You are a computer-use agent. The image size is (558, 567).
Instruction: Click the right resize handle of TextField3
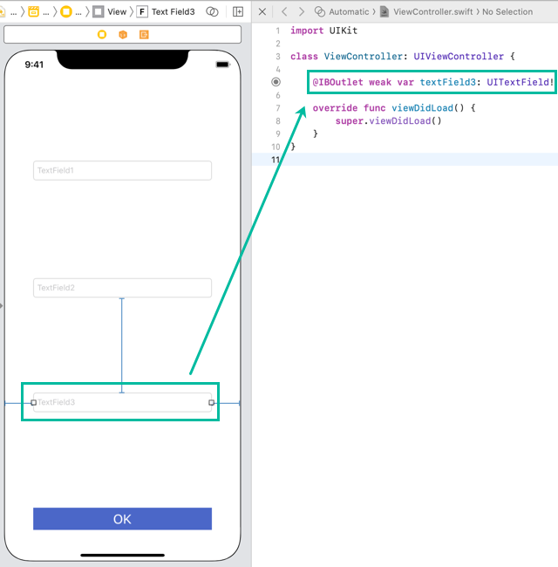pyautogui.click(x=211, y=402)
